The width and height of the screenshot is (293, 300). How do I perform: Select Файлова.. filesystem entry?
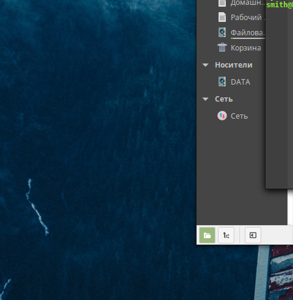(248, 32)
